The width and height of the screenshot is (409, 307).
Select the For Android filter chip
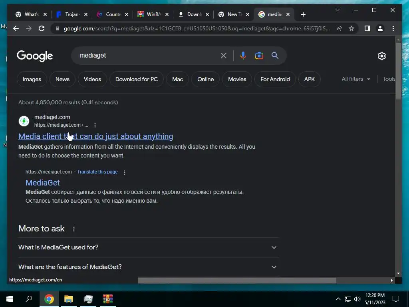pos(275,79)
